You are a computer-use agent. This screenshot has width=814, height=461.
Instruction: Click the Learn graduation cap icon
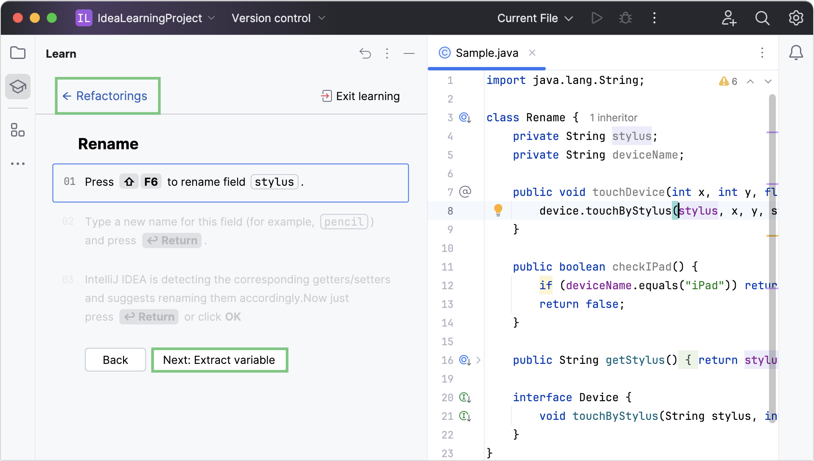tap(18, 87)
